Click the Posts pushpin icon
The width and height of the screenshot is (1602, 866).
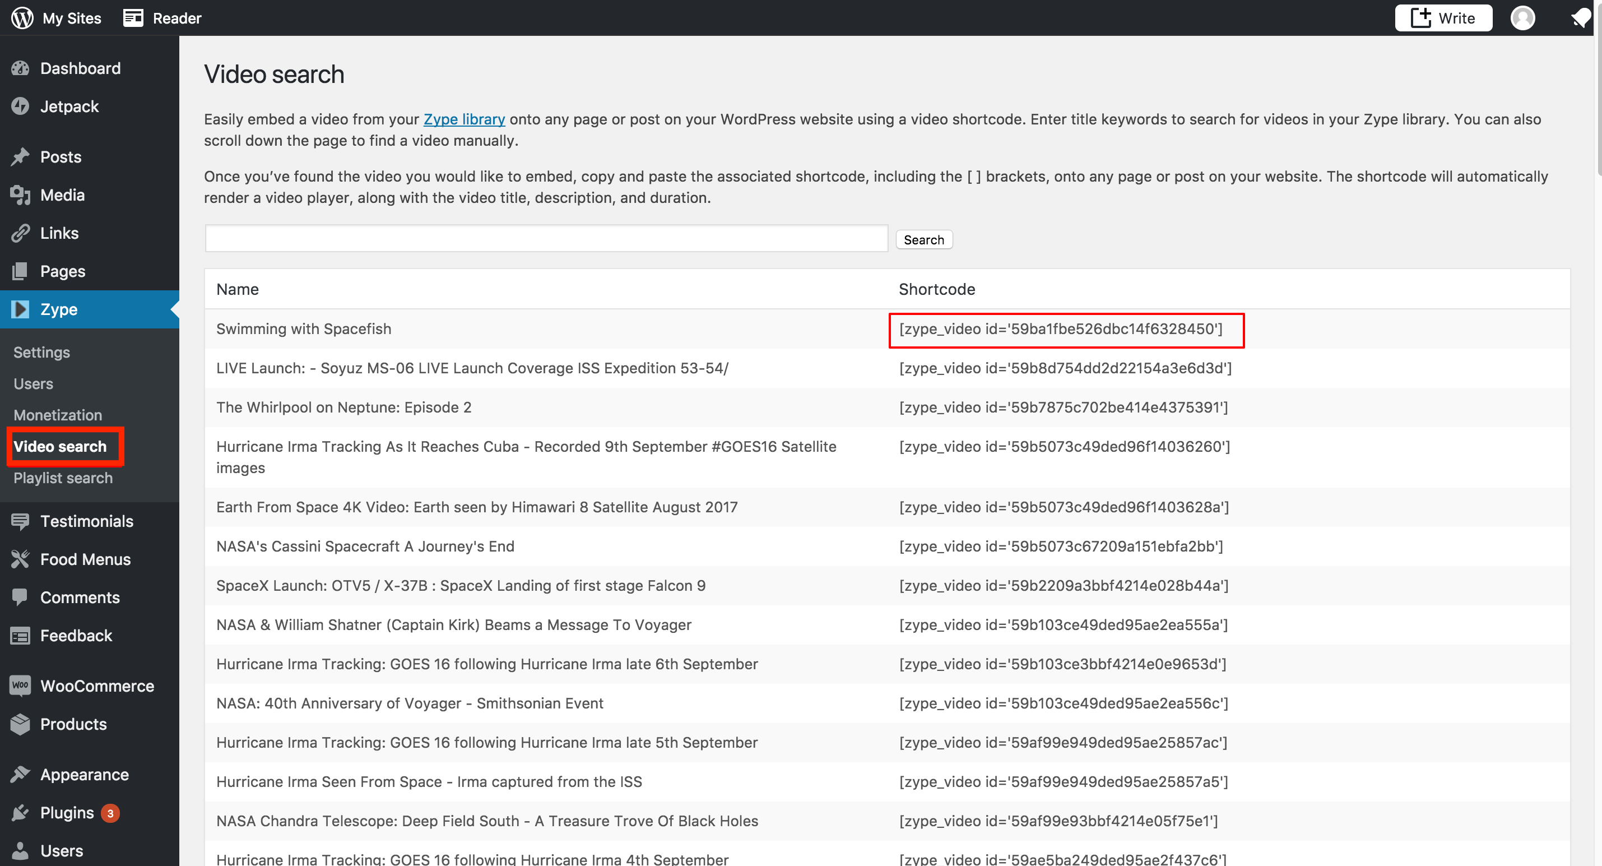click(x=20, y=157)
